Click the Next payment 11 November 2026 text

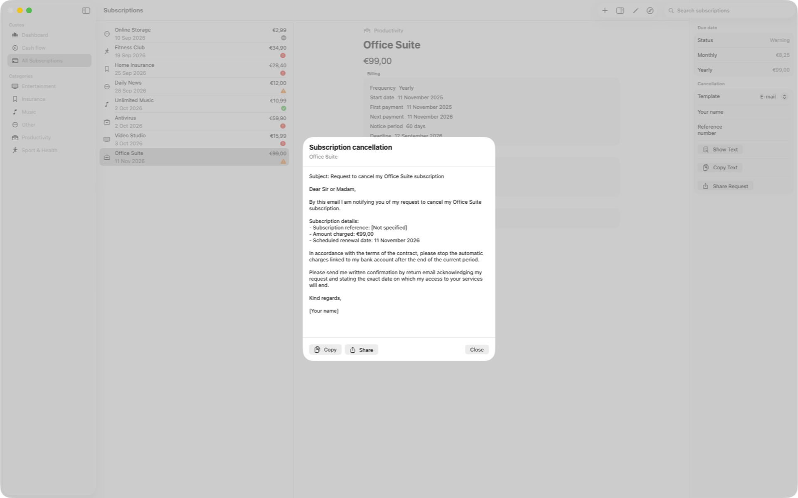coord(411,117)
